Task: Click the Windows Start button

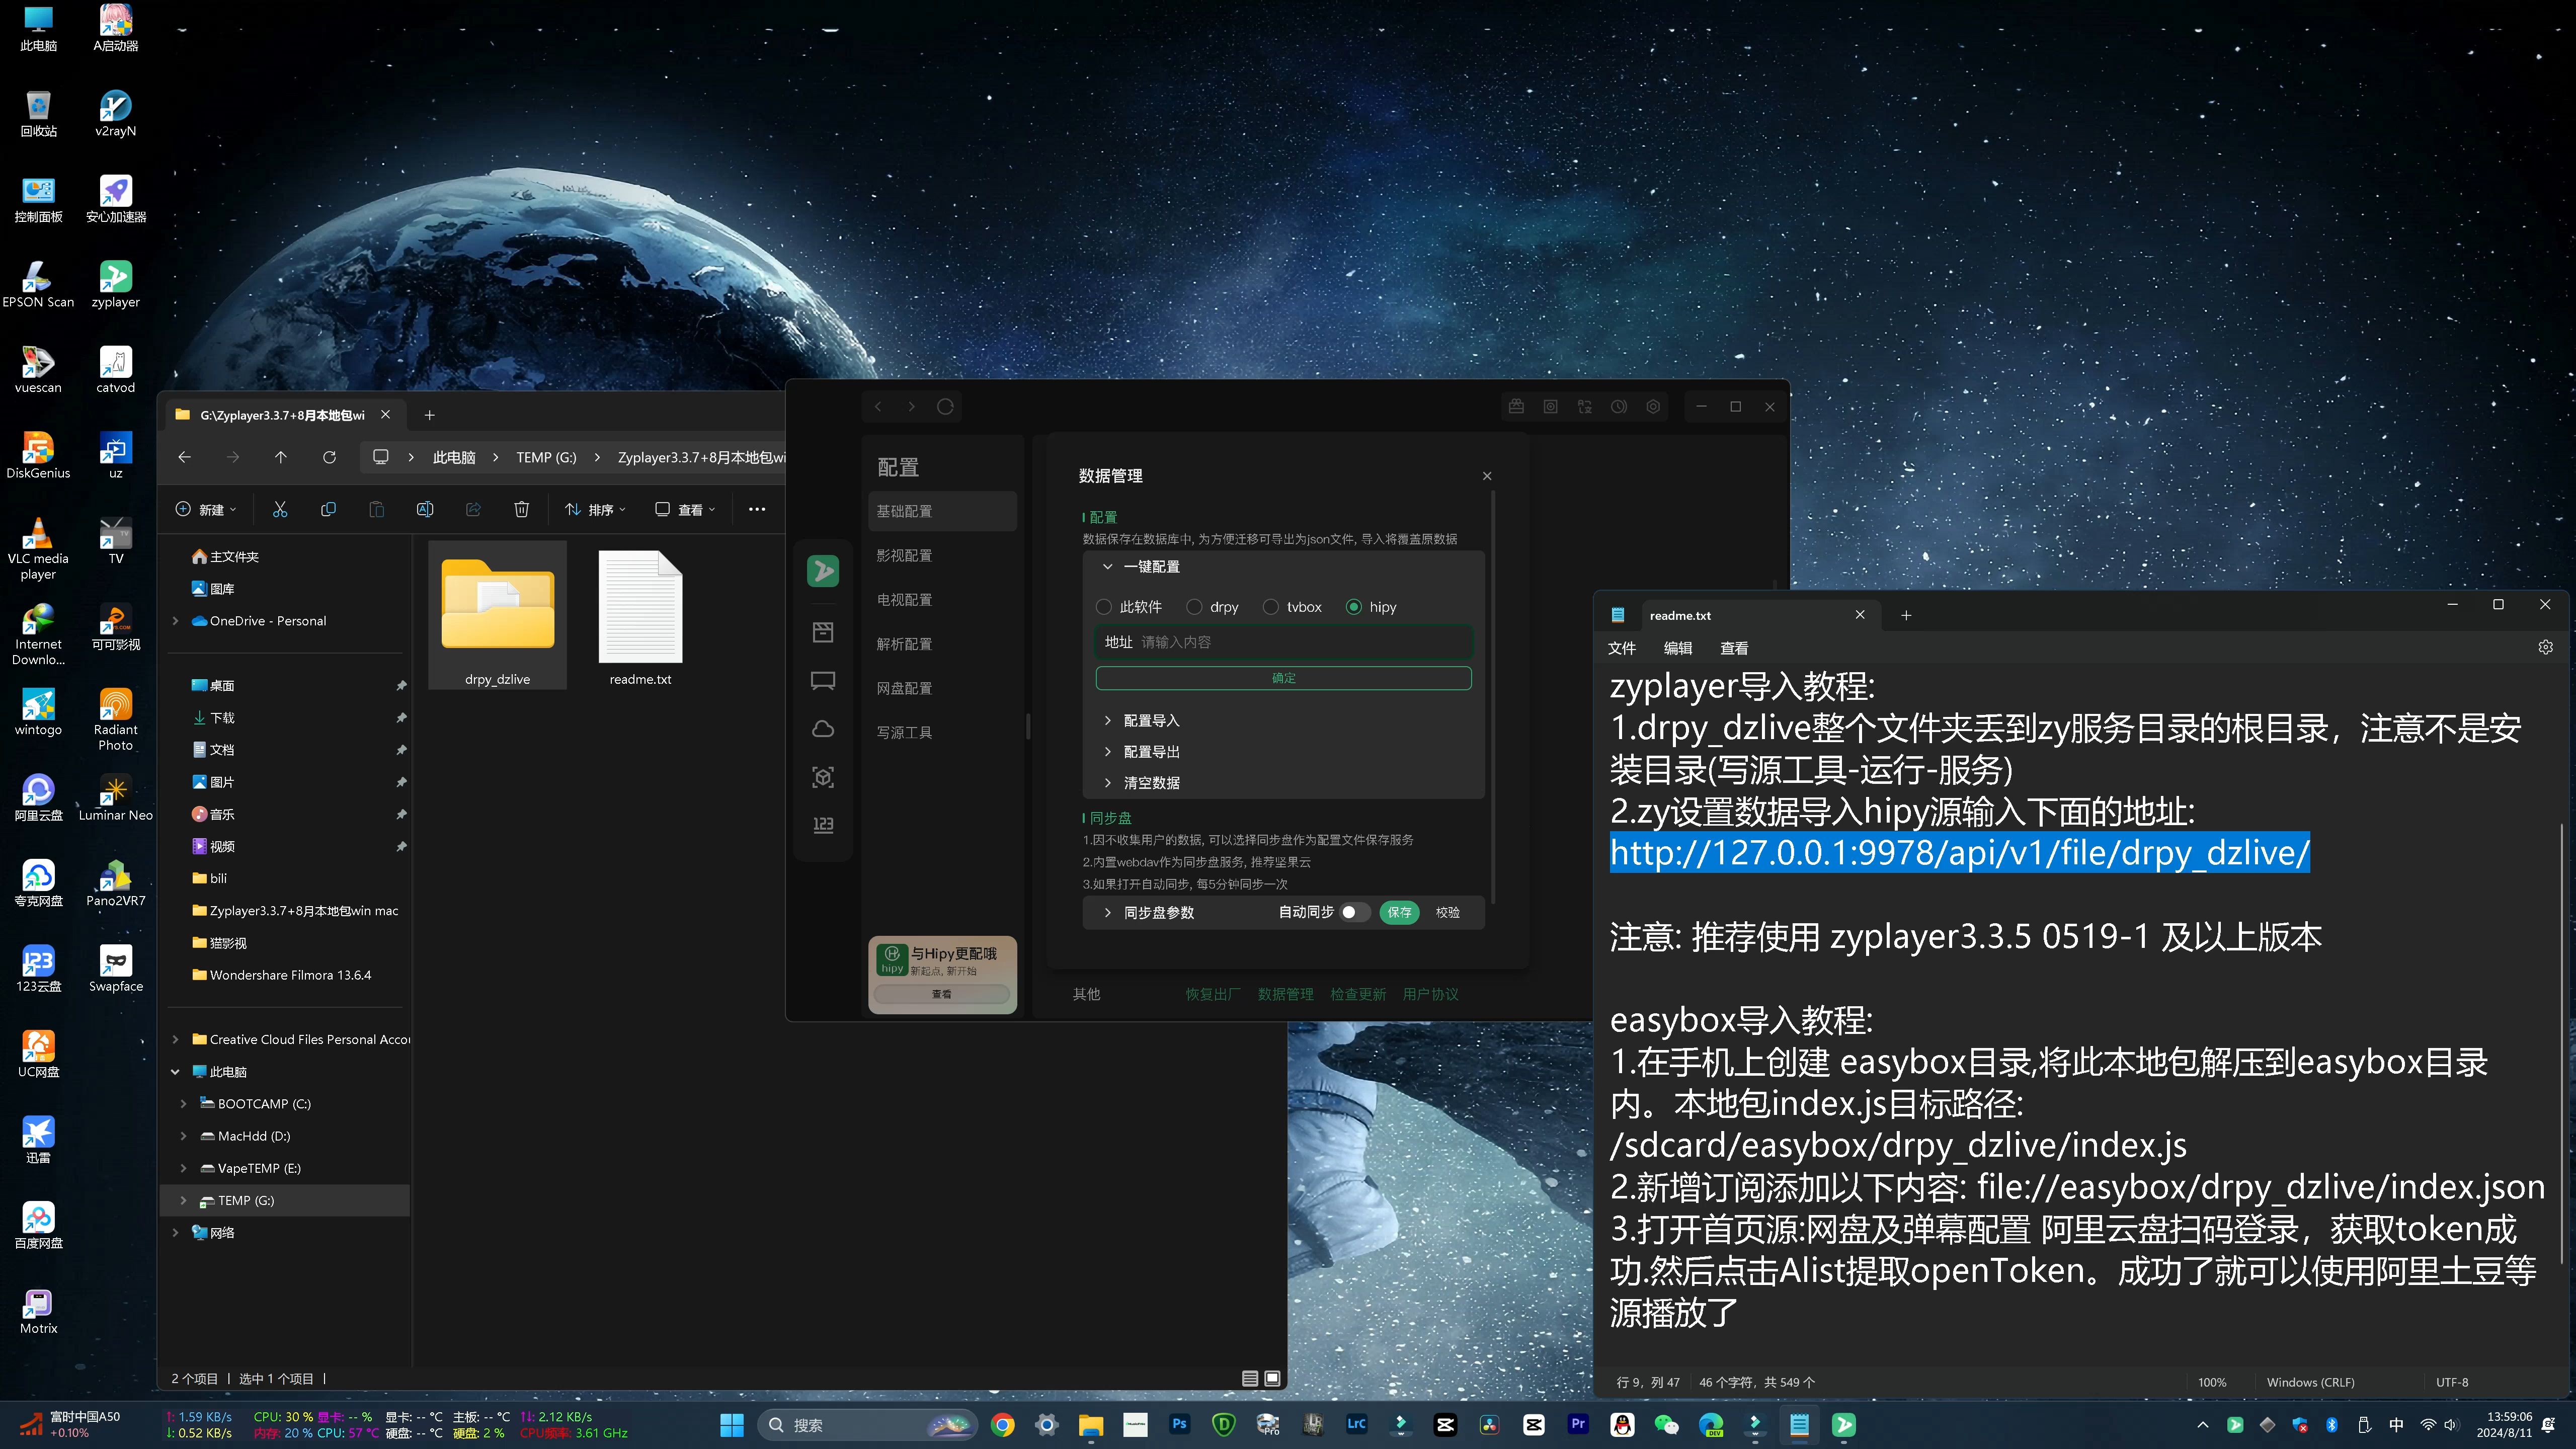Action: click(x=732, y=1425)
